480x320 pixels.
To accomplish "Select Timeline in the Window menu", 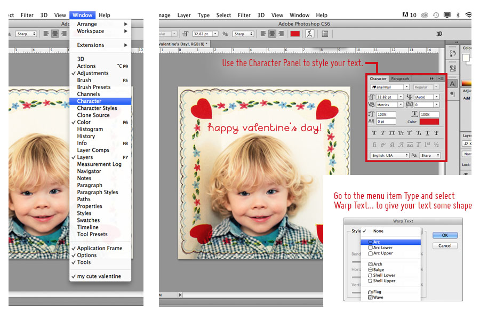I will [x=100, y=227].
